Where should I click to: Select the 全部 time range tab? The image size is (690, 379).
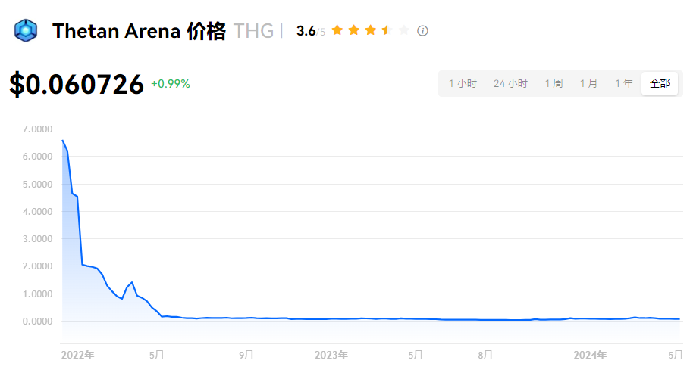[659, 83]
